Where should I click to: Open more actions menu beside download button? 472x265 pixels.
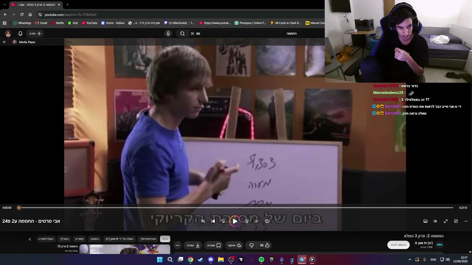coord(177,245)
